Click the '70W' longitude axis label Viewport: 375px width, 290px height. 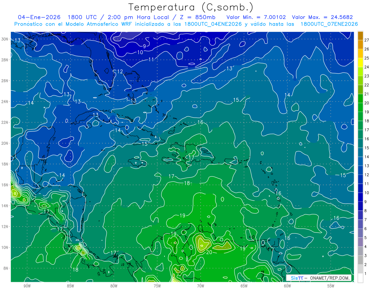[x=200, y=286]
